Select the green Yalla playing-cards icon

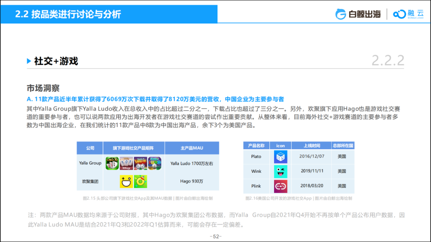112,163
